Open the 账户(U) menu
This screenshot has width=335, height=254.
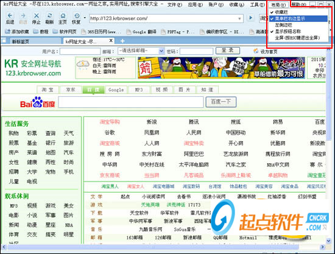(x=216, y=4)
